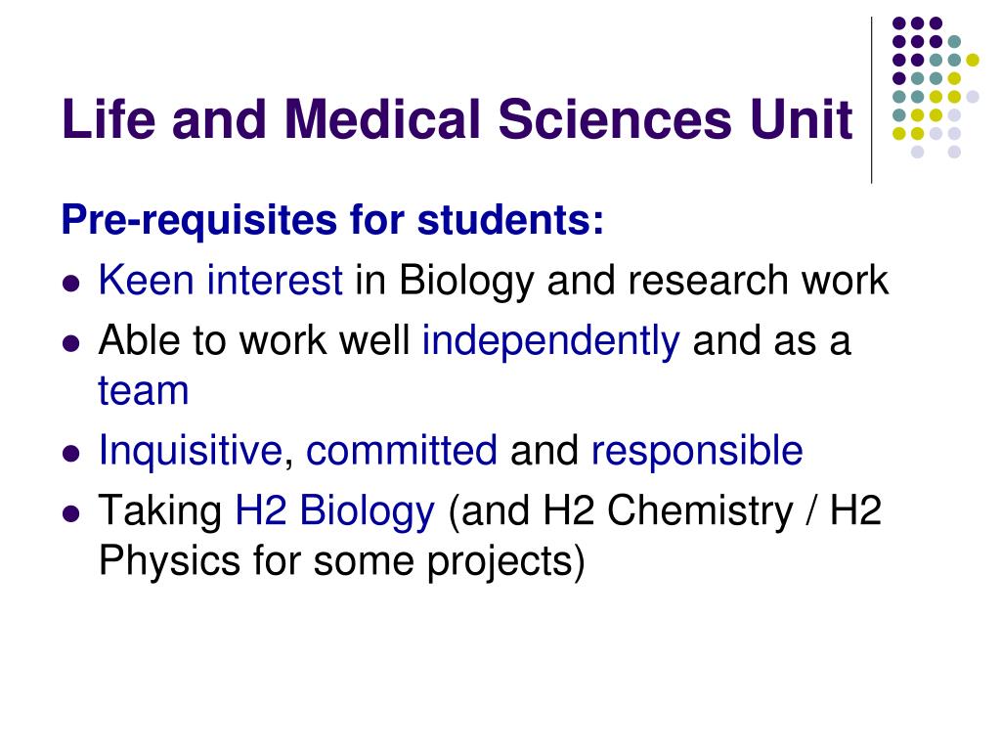Click the bullet before Able to work well

[70, 343]
